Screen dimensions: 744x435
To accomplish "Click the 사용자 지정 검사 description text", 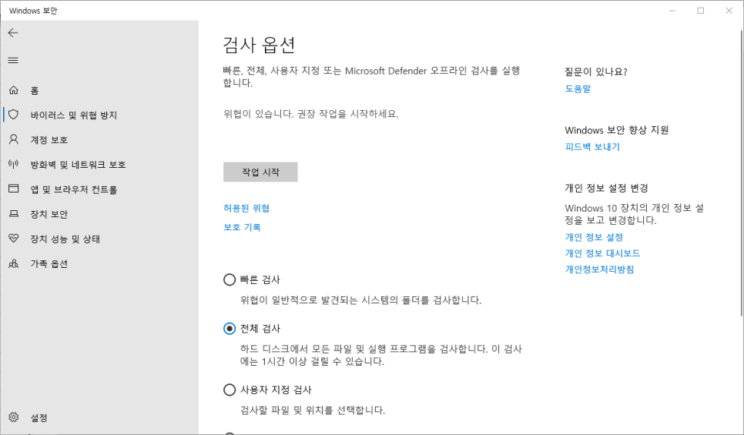I will pos(312,410).
